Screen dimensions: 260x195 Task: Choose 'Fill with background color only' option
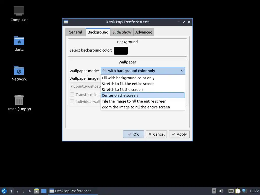(143, 78)
